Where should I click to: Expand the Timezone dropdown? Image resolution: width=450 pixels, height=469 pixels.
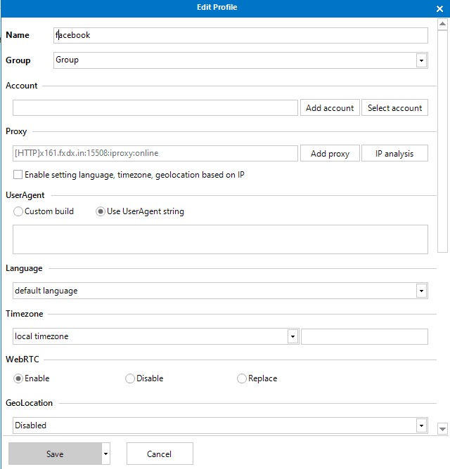292,336
